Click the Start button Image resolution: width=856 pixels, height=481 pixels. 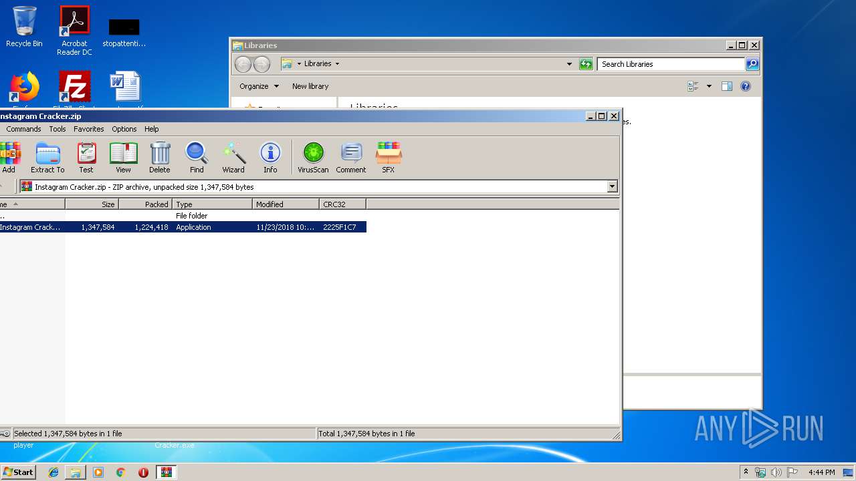pos(18,472)
